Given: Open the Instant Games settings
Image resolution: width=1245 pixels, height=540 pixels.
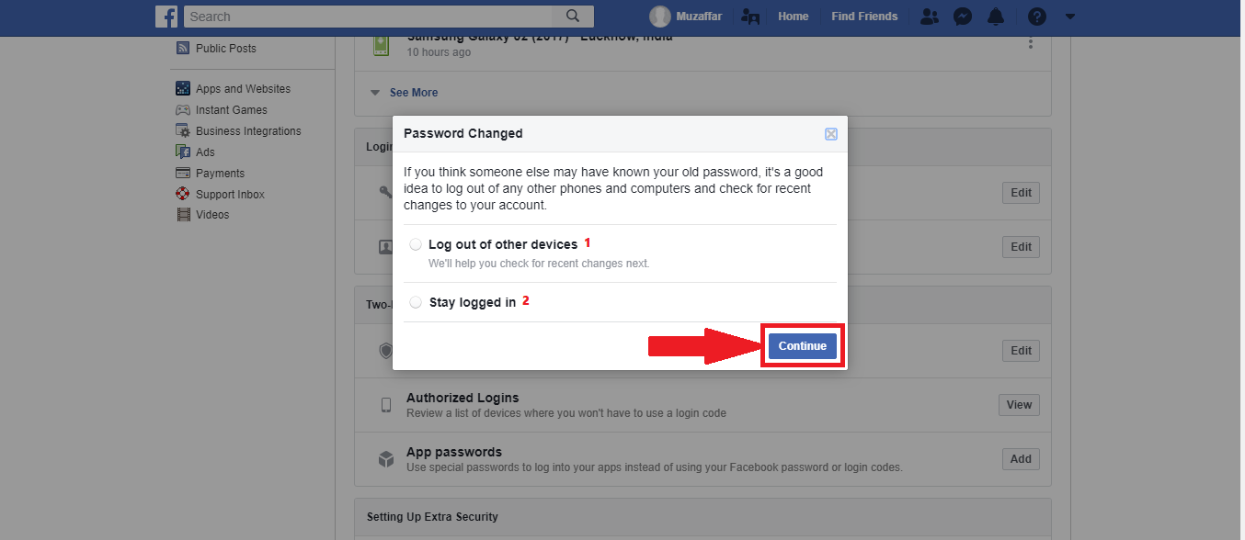Looking at the screenshot, I should pos(231,109).
